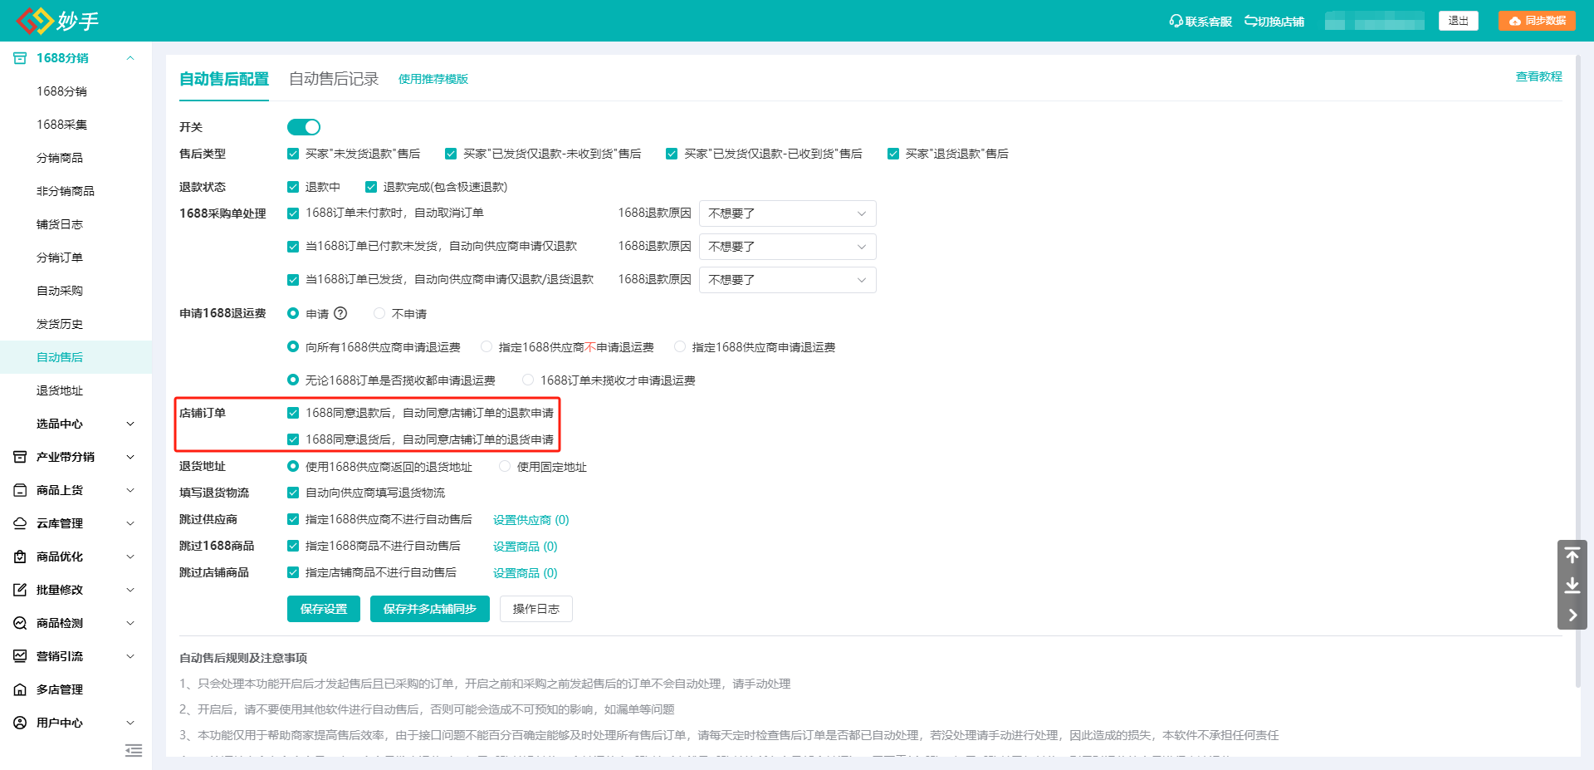The width and height of the screenshot is (1594, 770).
Task: Click the help question mark next to 申请
Action: pyautogui.click(x=340, y=313)
